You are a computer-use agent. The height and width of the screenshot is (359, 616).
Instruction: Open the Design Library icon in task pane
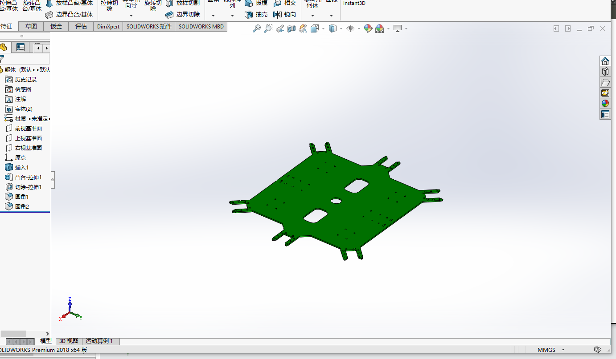pos(605,72)
